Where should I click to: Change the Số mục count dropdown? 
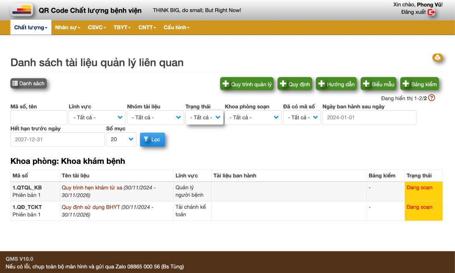[x=121, y=140]
